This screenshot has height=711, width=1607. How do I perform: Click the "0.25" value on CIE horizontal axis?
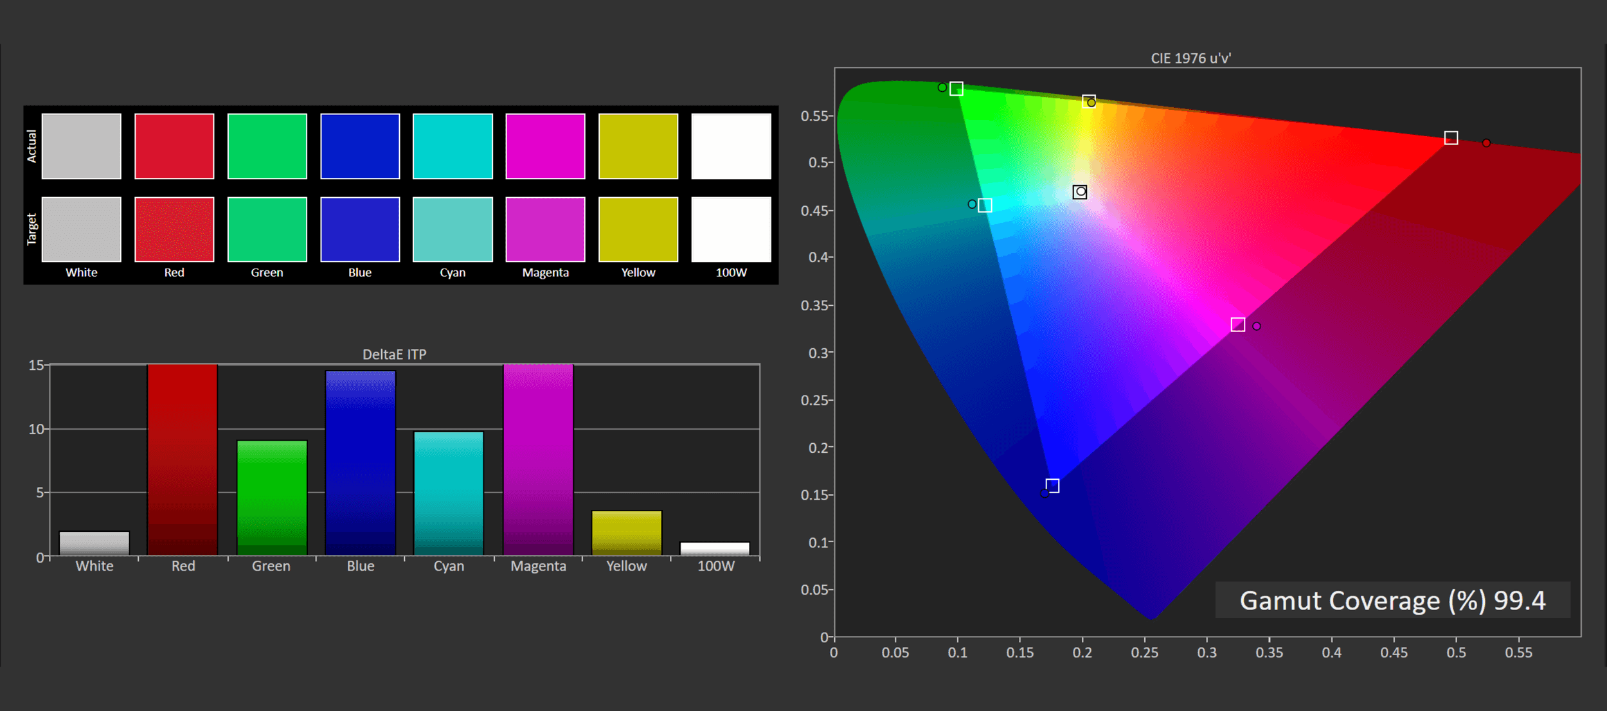(x=1145, y=653)
